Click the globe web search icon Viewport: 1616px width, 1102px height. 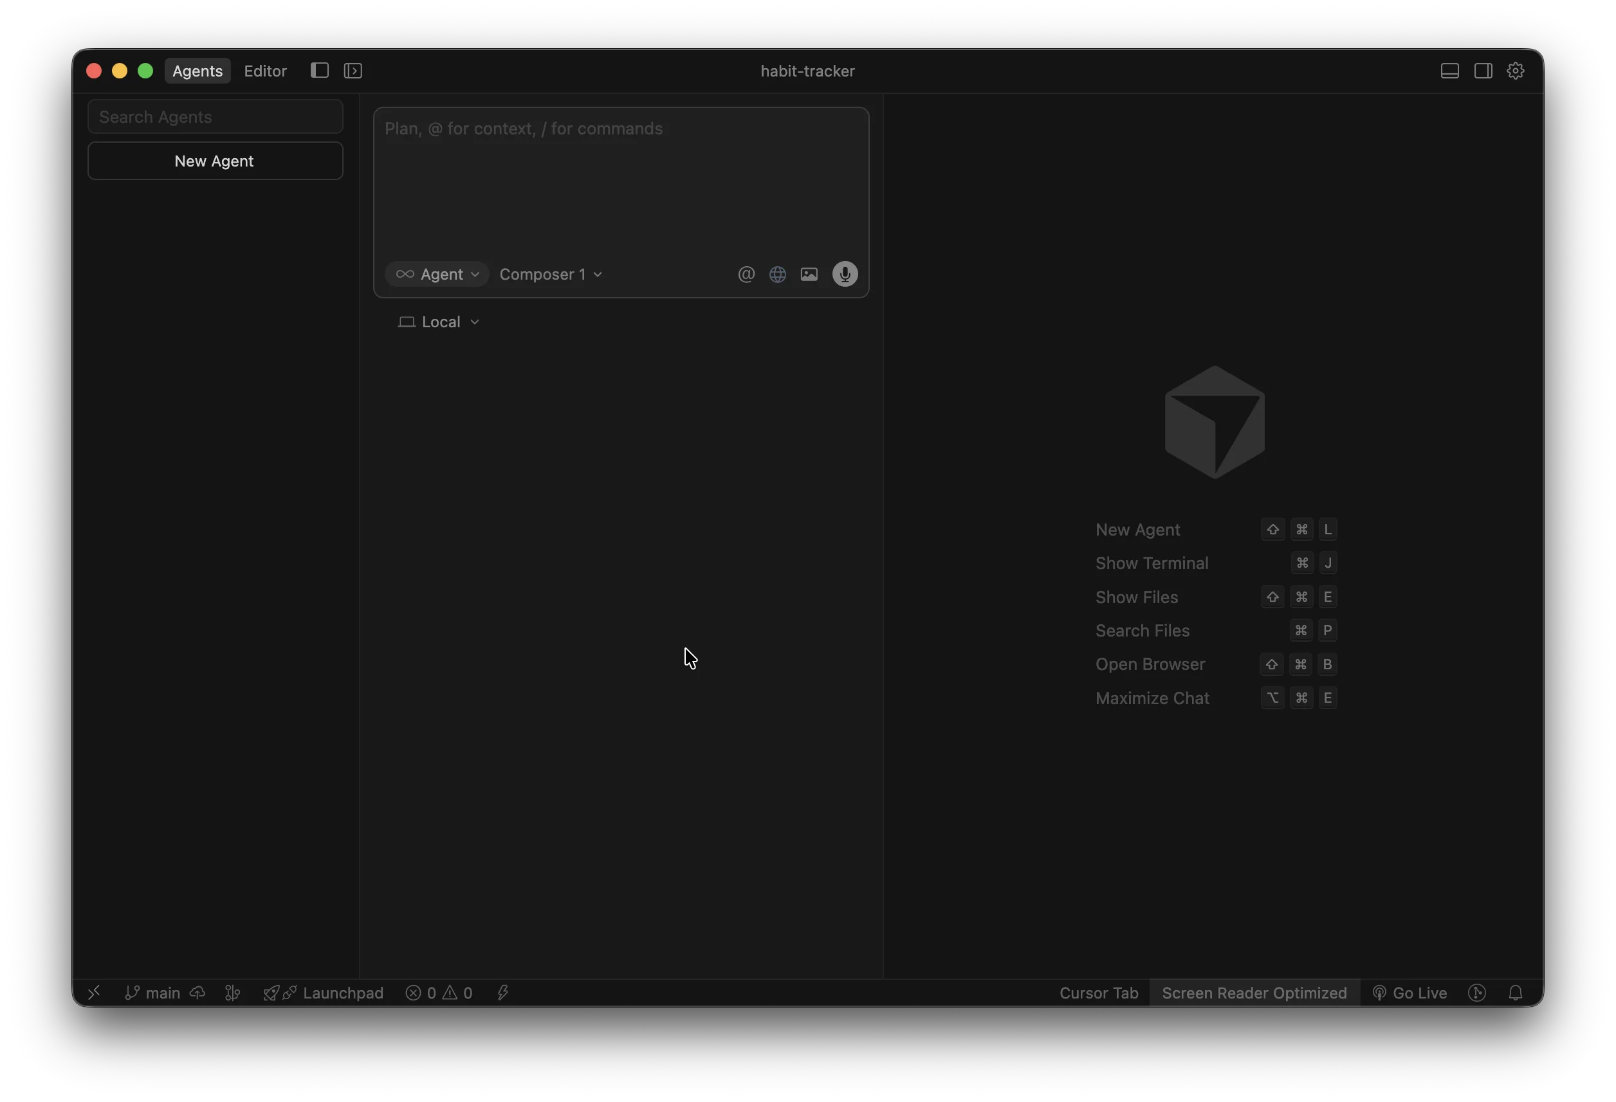tap(777, 275)
